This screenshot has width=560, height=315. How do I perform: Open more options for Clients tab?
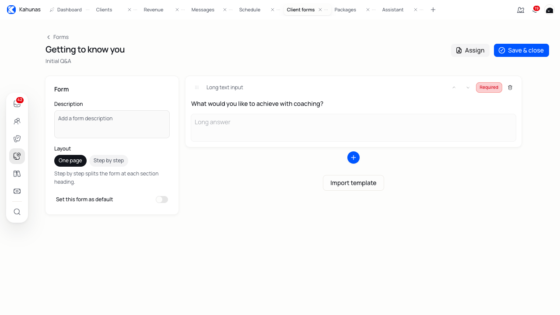point(135,10)
